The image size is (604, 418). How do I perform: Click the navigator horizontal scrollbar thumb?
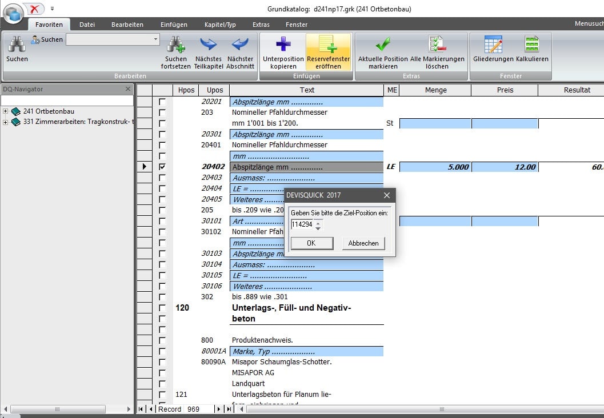coord(57,409)
